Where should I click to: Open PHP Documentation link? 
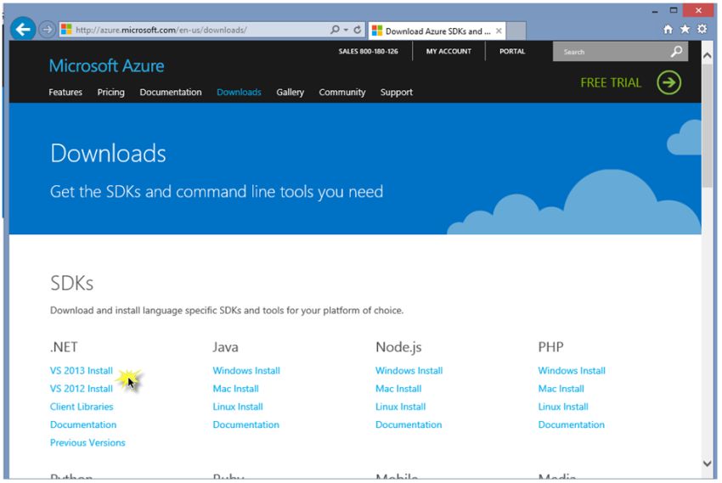(571, 424)
